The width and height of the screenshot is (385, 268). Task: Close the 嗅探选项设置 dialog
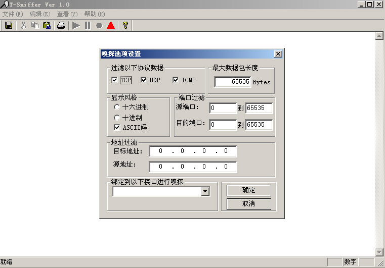[278, 54]
